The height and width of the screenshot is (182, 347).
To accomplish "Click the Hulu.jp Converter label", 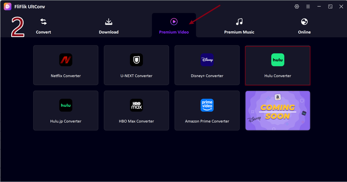I will click(x=66, y=121).
